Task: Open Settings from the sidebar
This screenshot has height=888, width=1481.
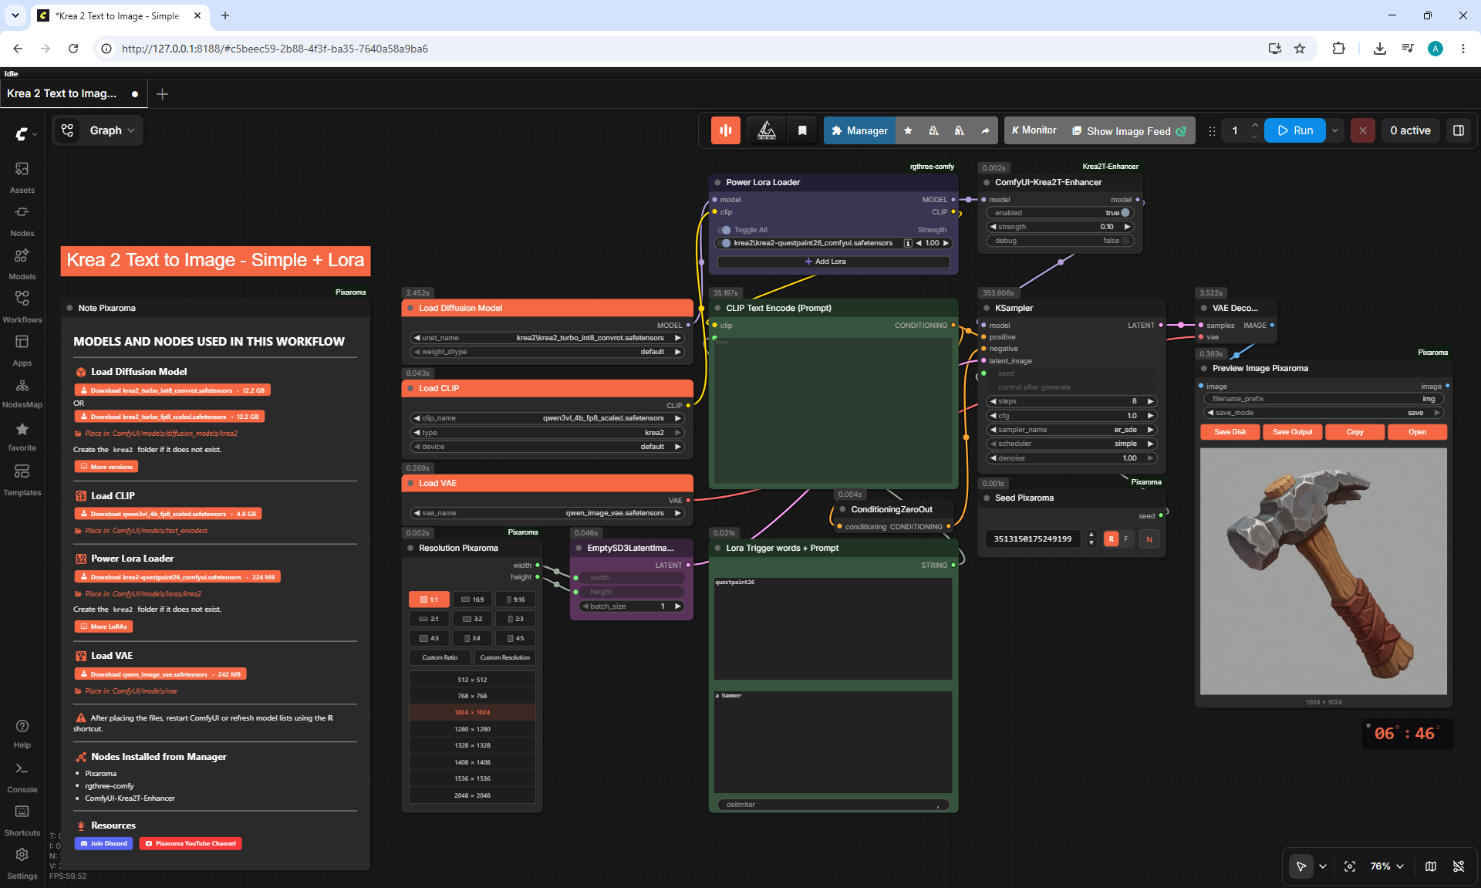Action: click(22, 864)
